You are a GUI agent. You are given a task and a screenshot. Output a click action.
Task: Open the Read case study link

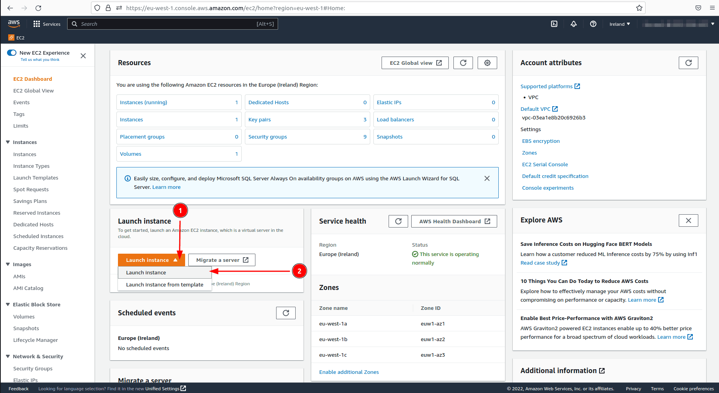pos(544,263)
